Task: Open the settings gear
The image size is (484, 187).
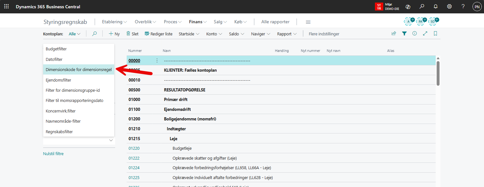Action: coord(449,7)
